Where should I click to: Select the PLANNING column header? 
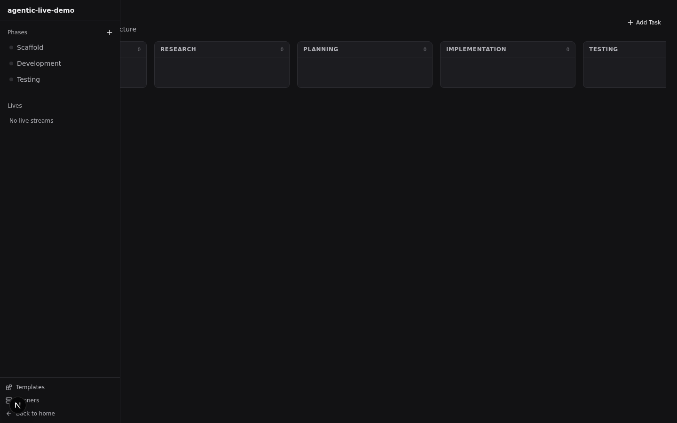(365, 49)
